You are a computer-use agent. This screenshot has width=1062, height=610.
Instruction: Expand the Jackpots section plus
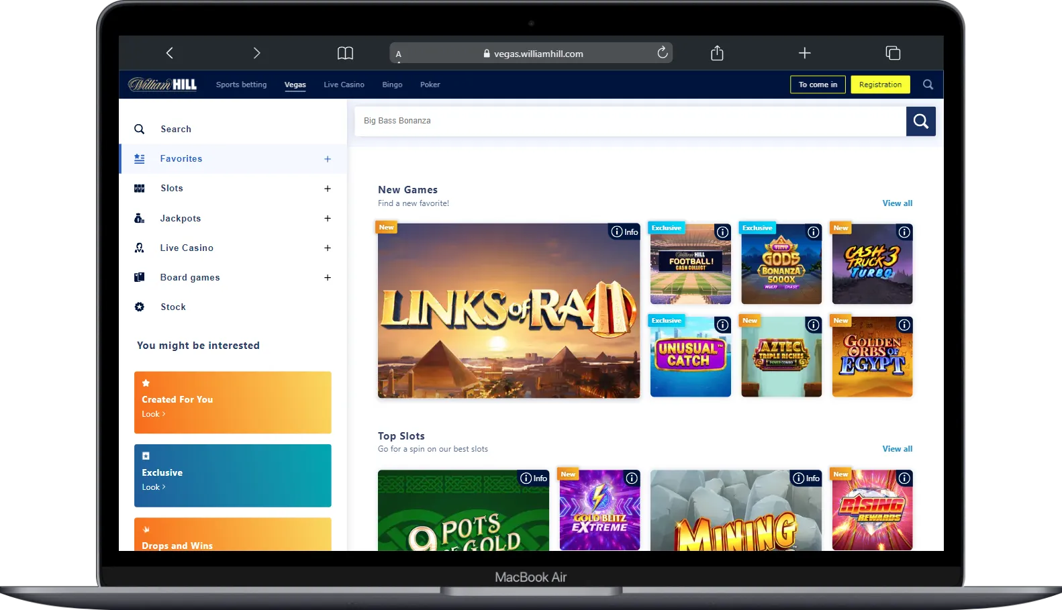coord(328,218)
